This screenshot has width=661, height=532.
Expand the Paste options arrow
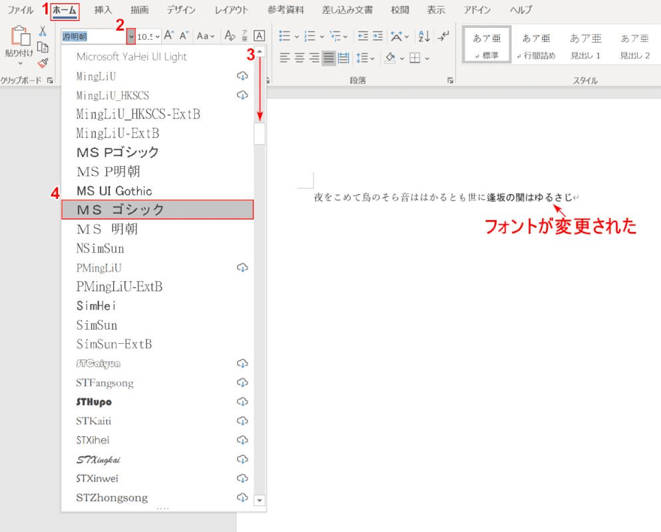click(x=20, y=63)
